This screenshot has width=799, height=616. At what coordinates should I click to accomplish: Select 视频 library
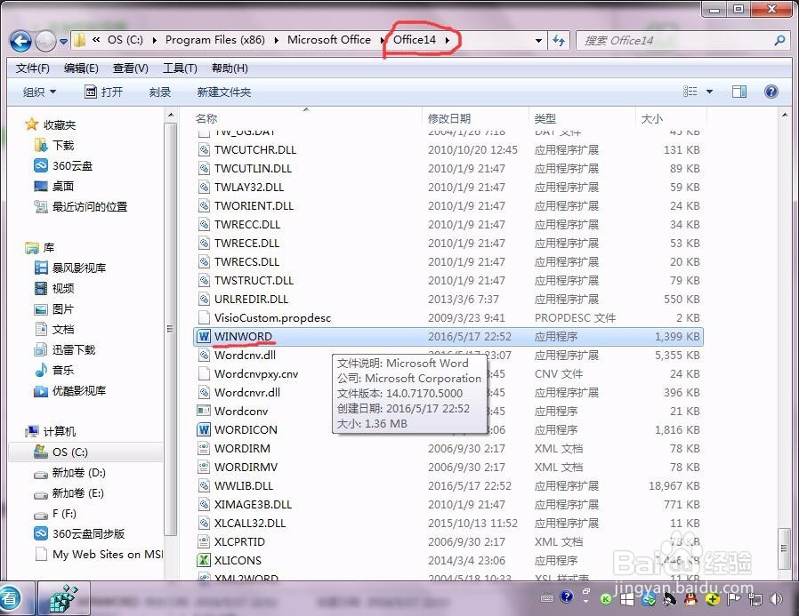(x=62, y=289)
